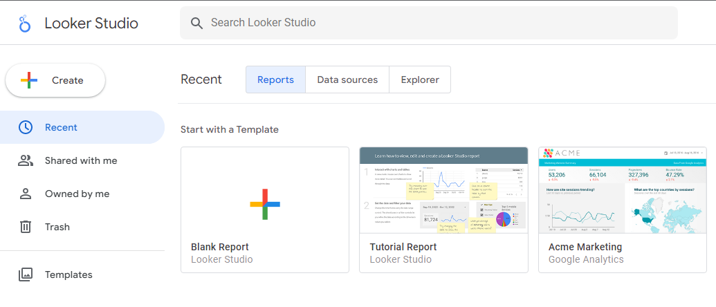Click the Recent heading beside the tabs

201,80
